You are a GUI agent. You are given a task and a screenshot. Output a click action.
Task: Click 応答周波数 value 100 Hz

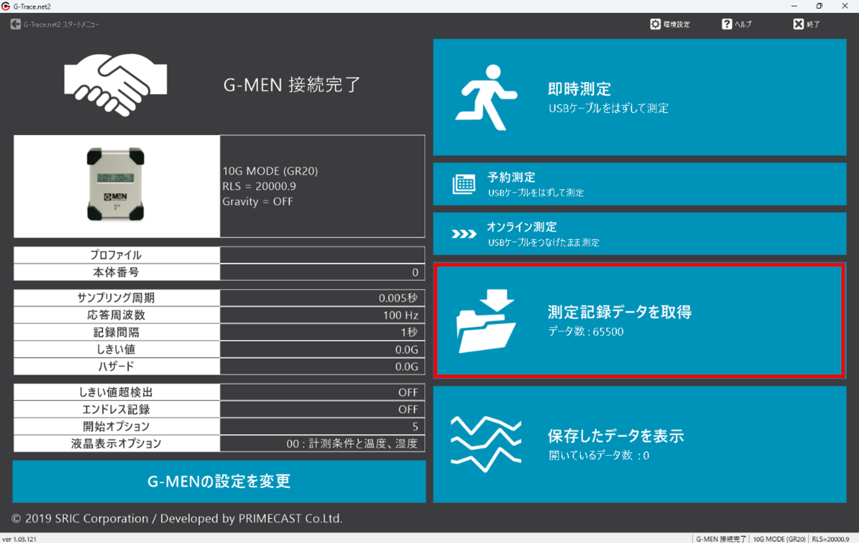point(322,315)
